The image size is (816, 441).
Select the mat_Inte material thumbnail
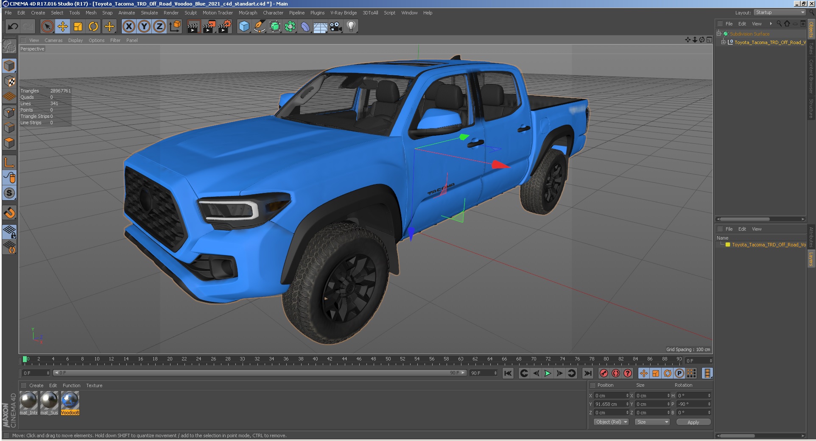click(x=29, y=403)
